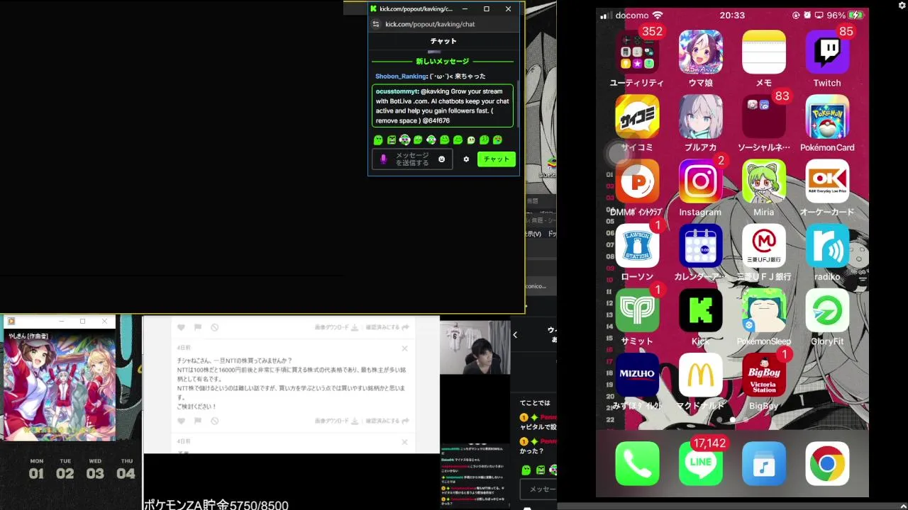Open the 三菱UFJ銀行 banking app
The width and height of the screenshot is (908, 510).
pos(763,246)
